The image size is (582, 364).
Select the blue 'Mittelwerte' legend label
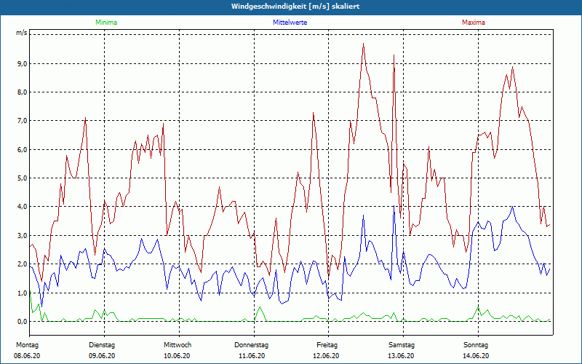290,23
